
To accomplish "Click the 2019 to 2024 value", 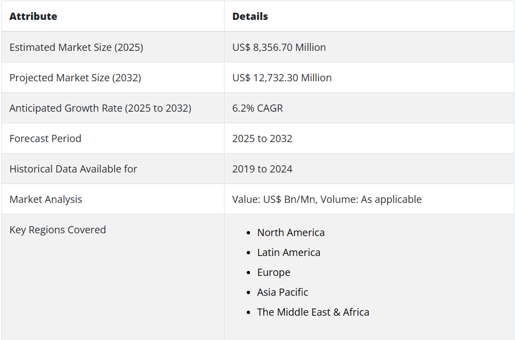I will point(262,169).
